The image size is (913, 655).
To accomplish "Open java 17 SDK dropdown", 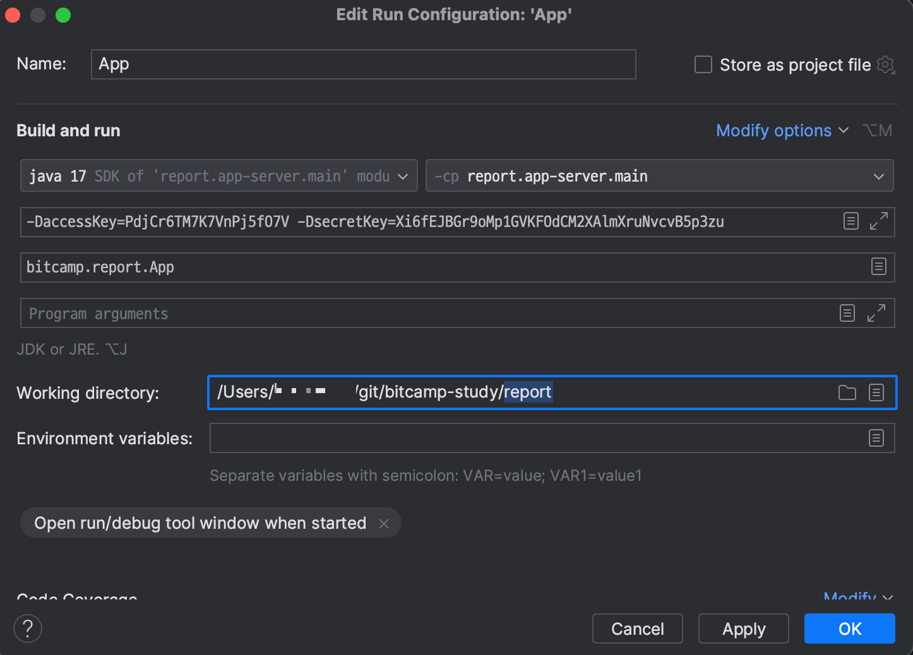I will click(x=219, y=175).
